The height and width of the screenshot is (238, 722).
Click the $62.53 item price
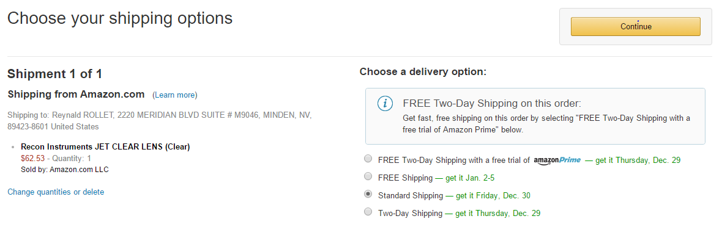coord(32,159)
